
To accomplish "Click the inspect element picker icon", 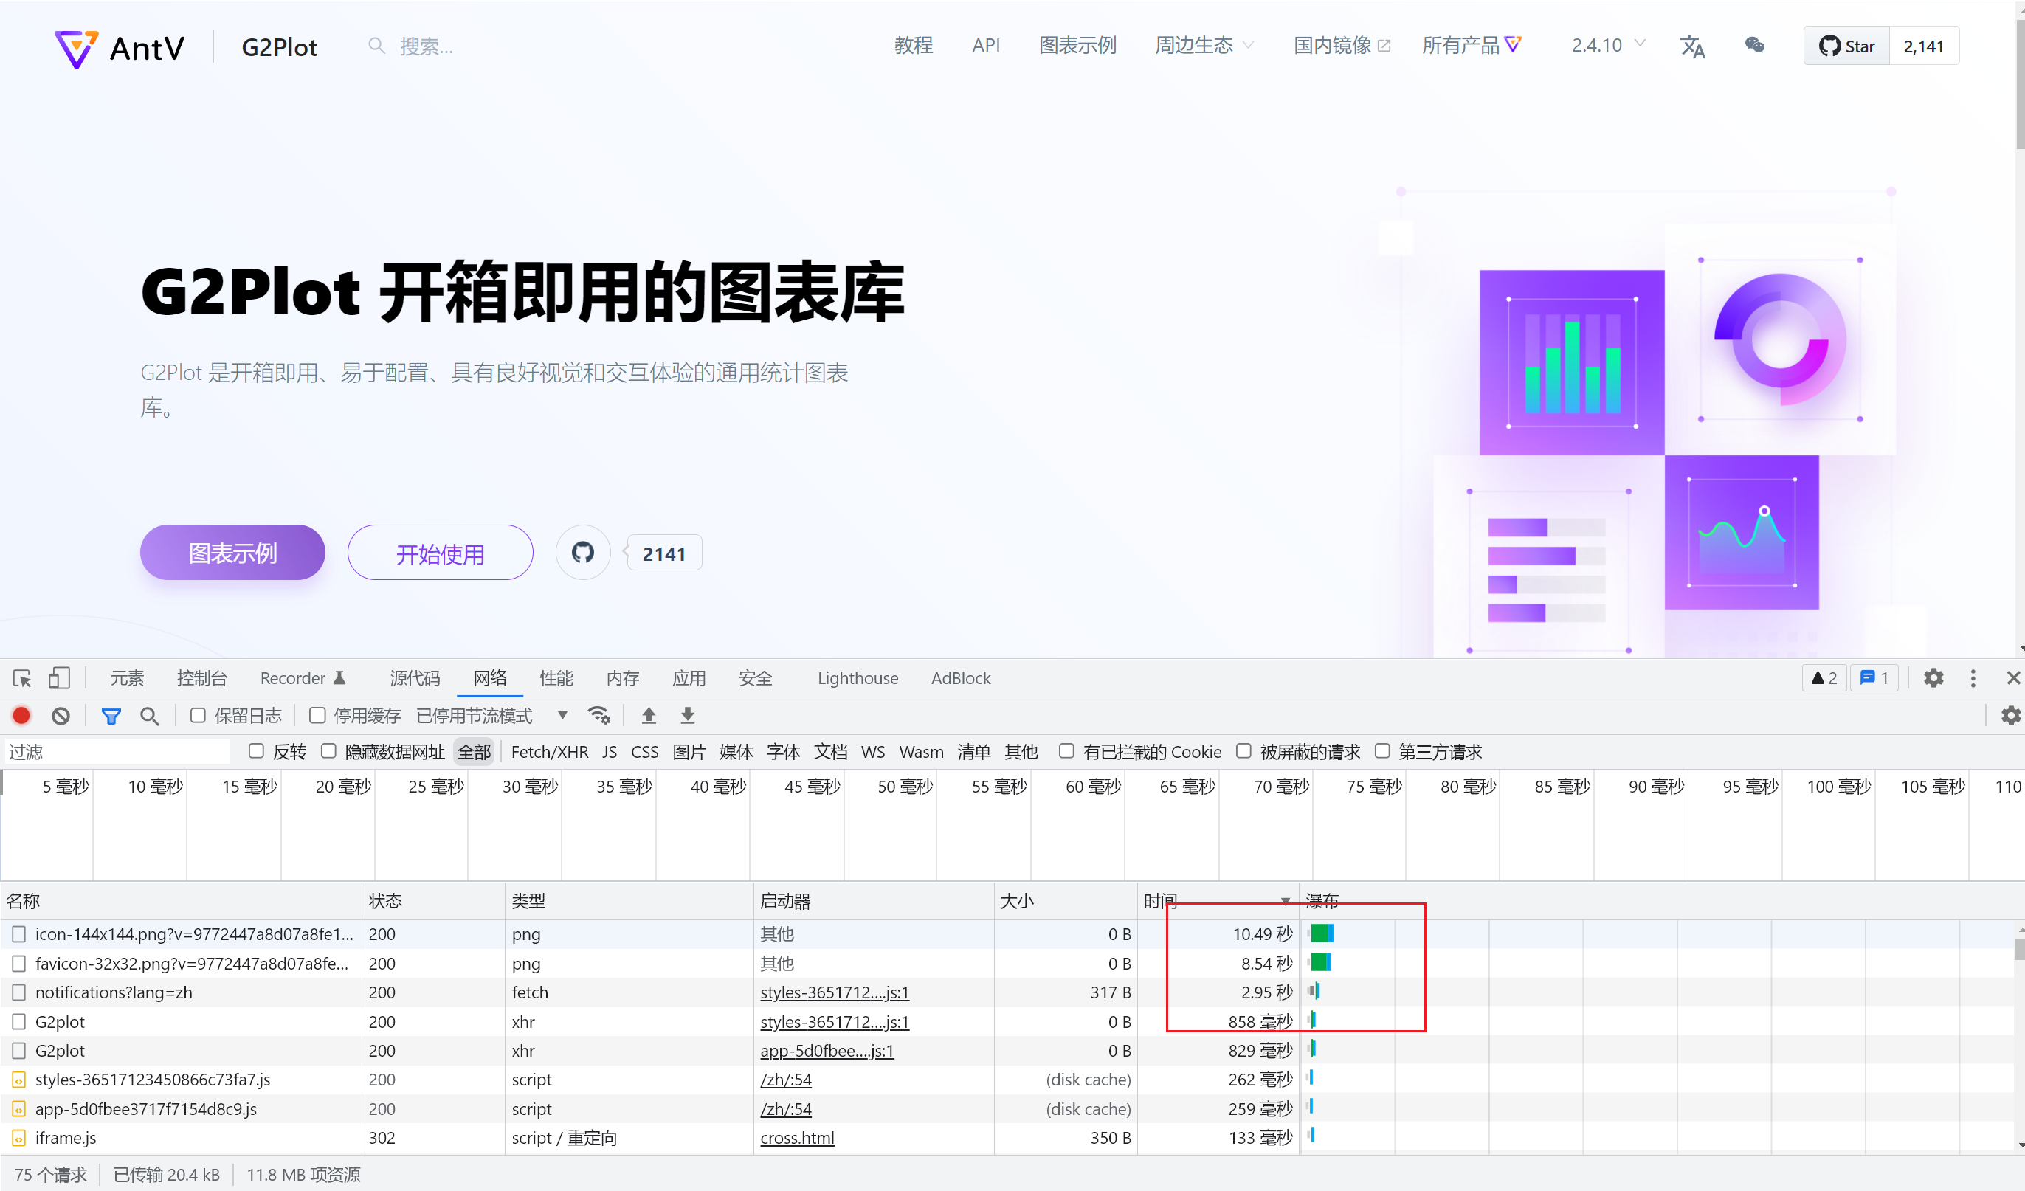I will click(x=22, y=678).
